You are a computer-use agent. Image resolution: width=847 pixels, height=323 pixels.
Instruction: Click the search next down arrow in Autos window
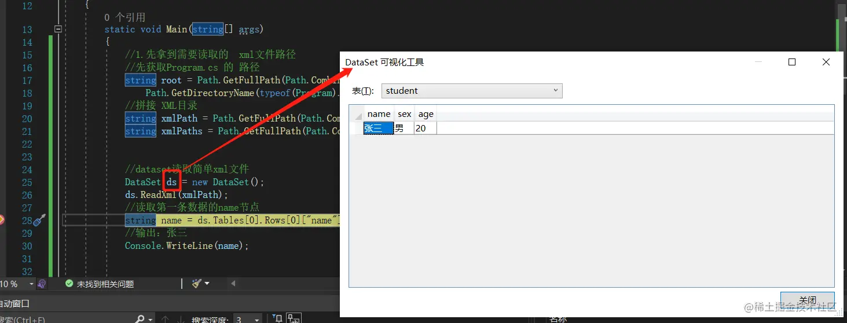coord(181,319)
